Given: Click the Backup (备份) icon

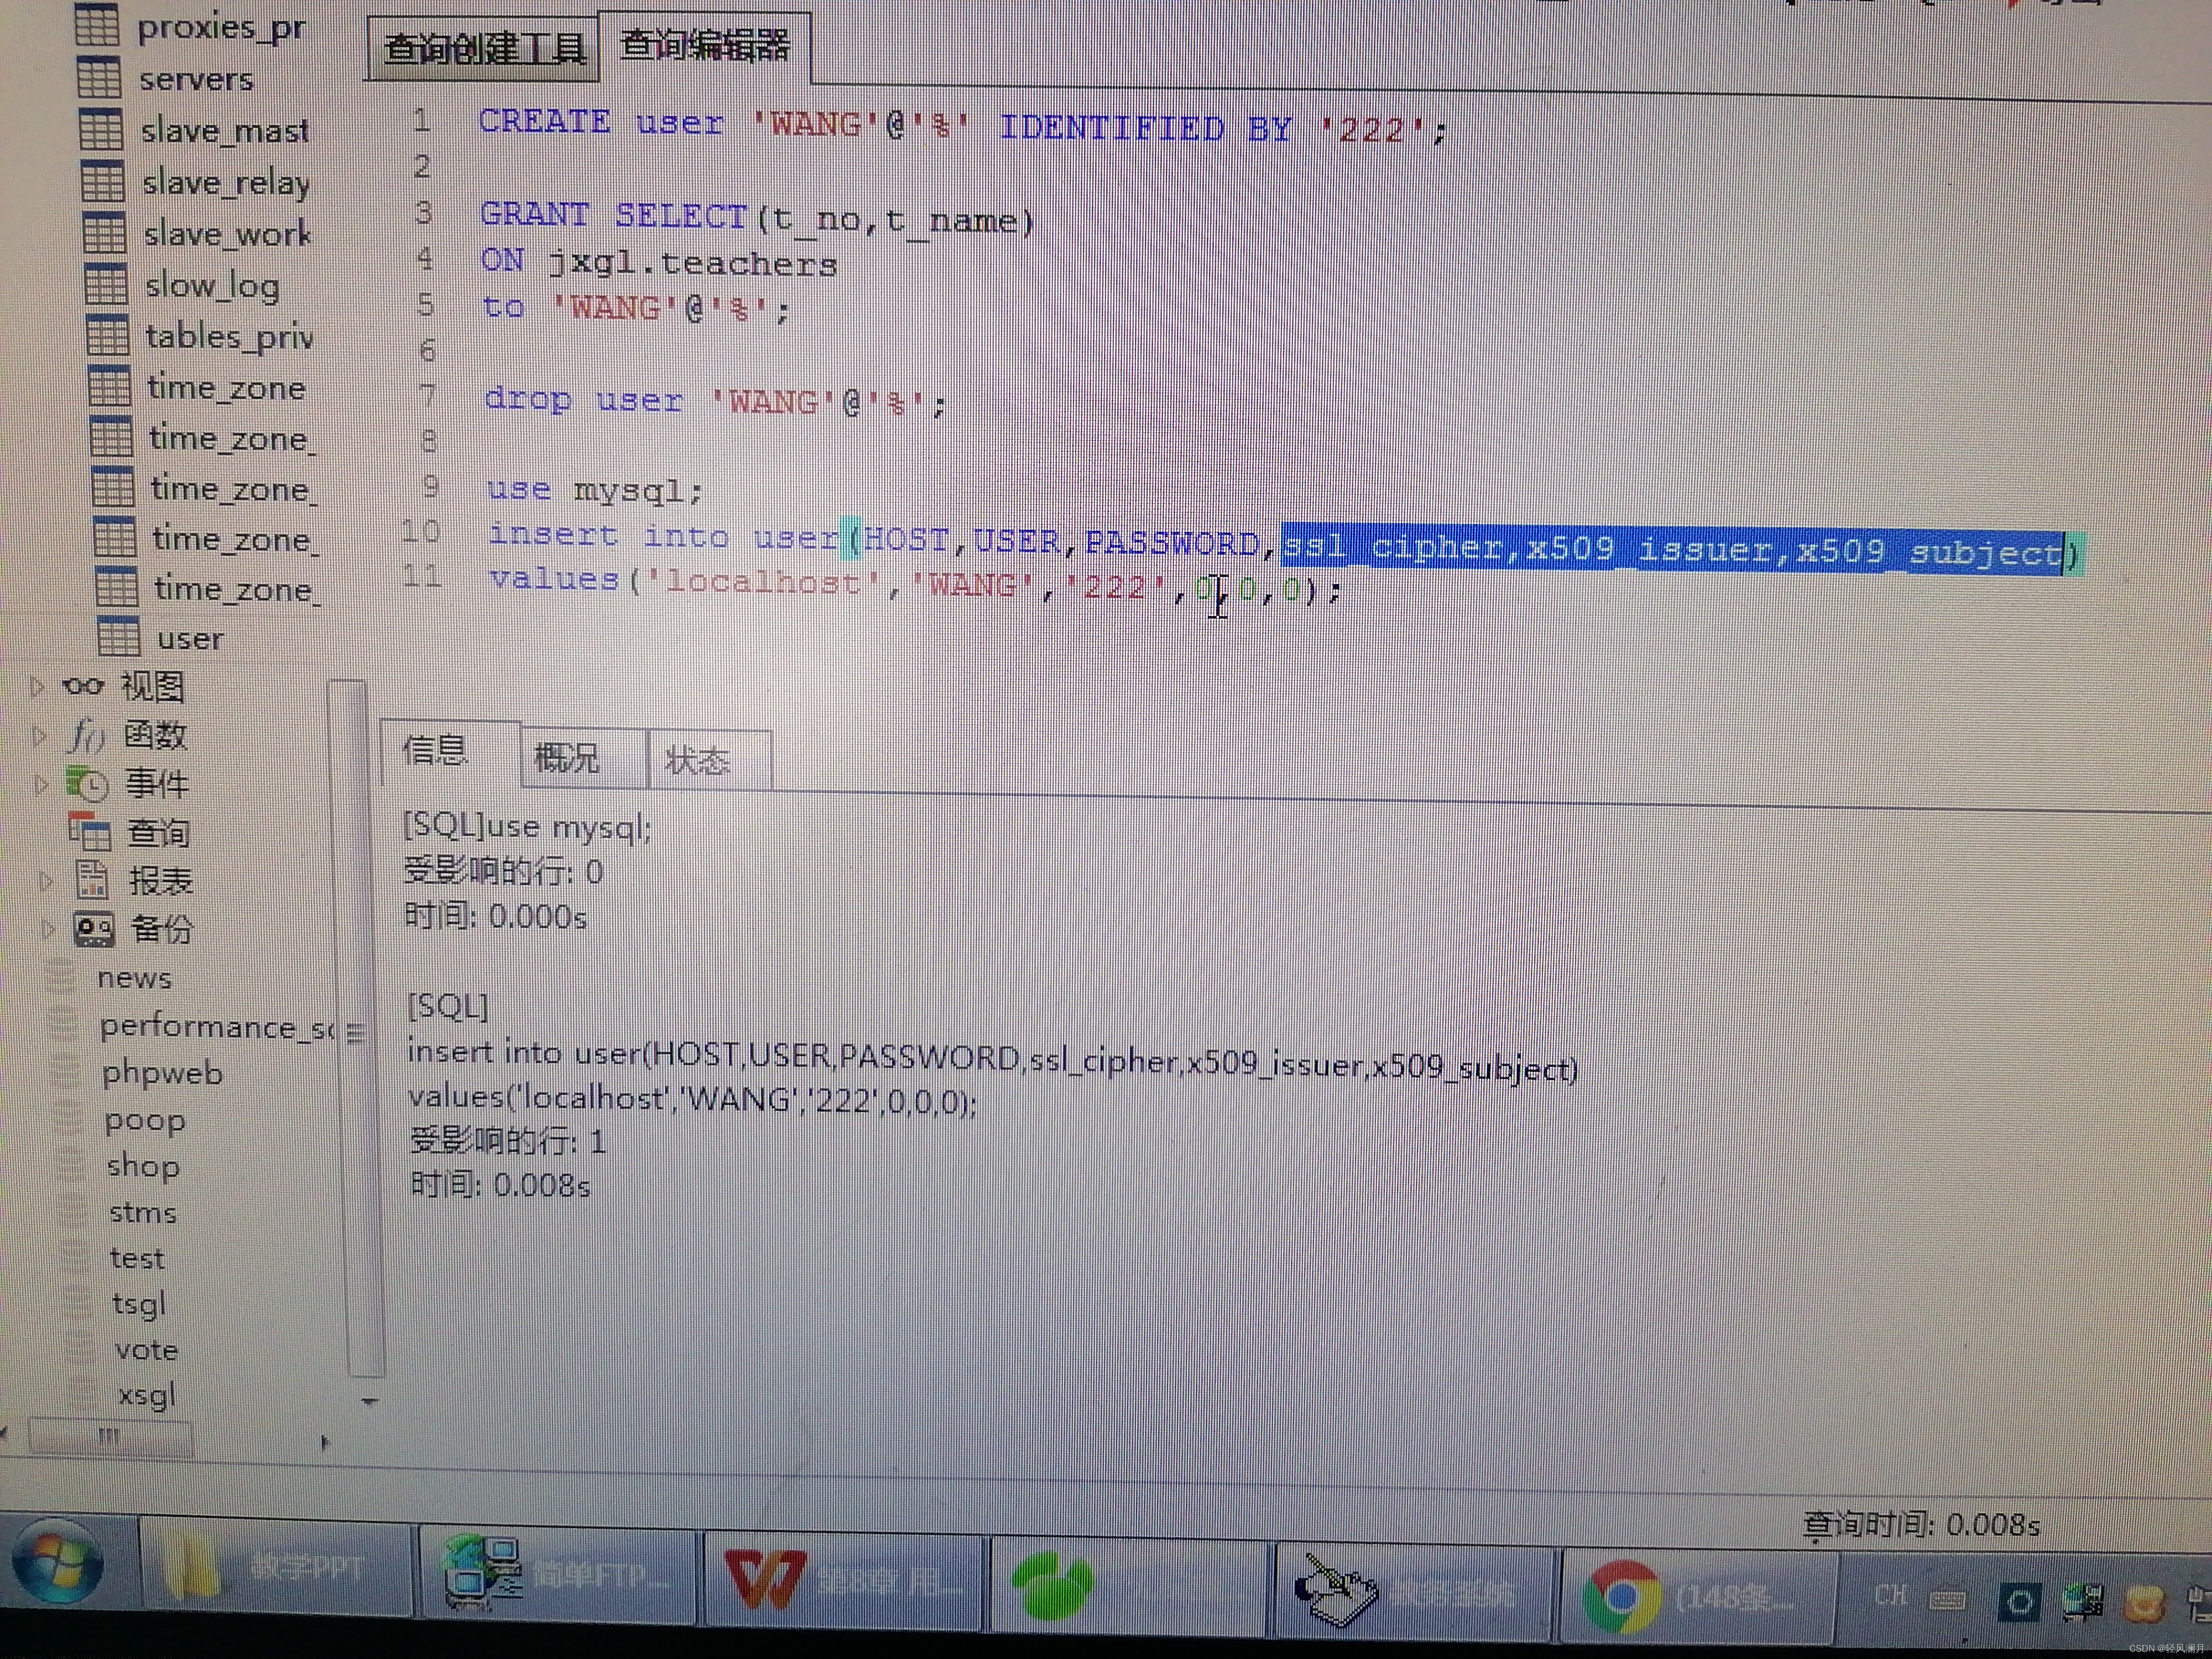Looking at the screenshot, I should pos(95,930).
